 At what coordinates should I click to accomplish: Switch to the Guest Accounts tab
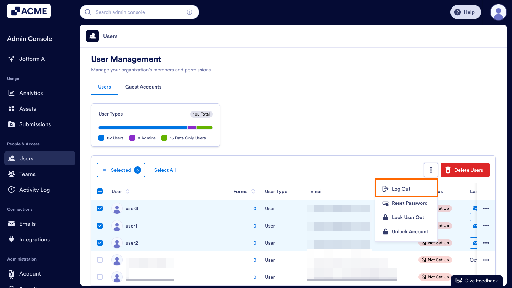point(143,87)
